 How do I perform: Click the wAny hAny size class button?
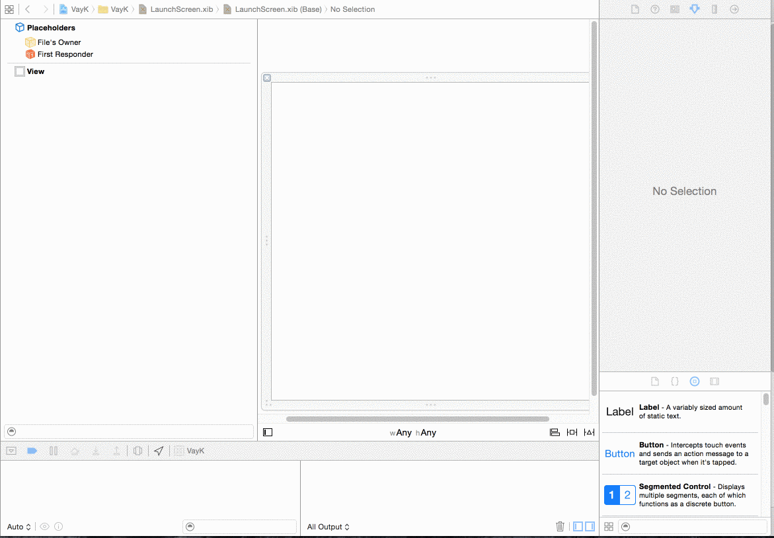[x=413, y=433]
